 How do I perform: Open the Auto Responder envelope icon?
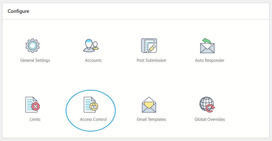[x=207, y=46]
